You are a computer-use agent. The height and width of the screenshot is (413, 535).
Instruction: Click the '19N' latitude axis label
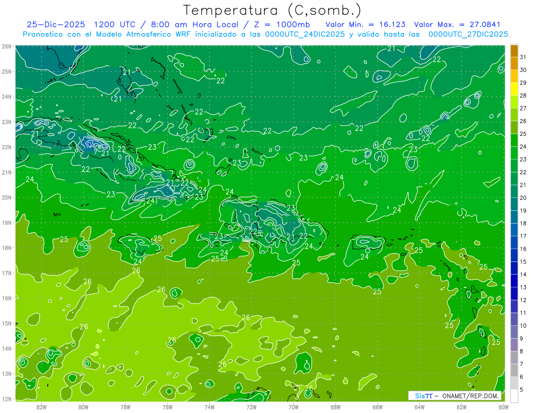coord(6,222)
